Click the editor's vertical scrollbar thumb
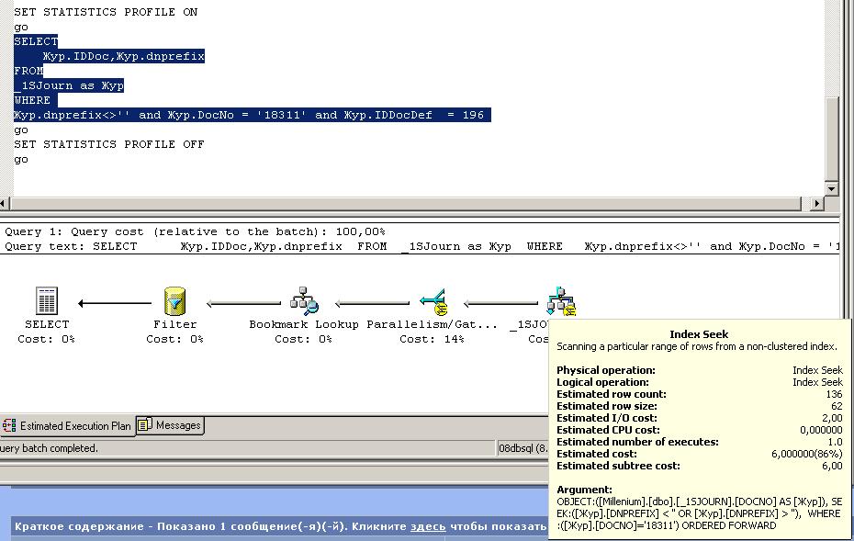 click(x=832, y=138)
